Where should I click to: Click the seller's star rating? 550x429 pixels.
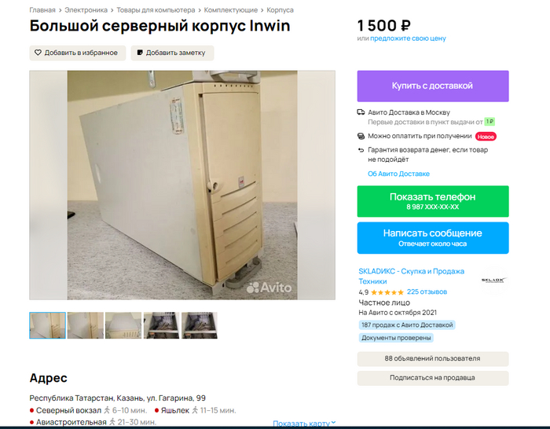coord(387,292)
